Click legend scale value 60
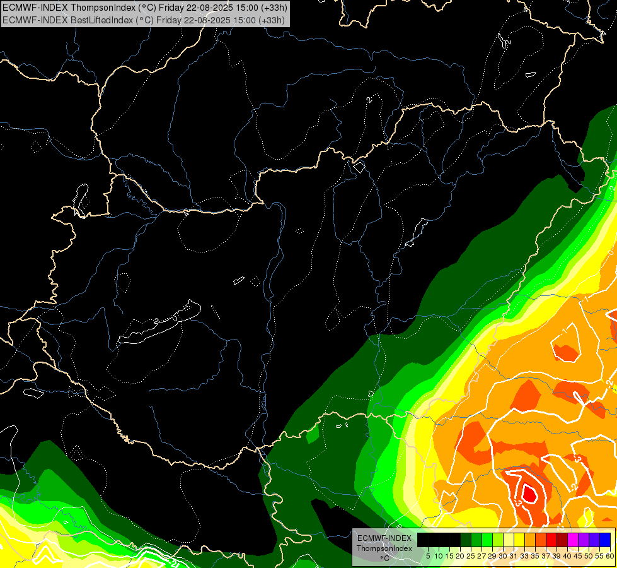Image resolution: width=617 pixels, height=568 pixels. 610,556
